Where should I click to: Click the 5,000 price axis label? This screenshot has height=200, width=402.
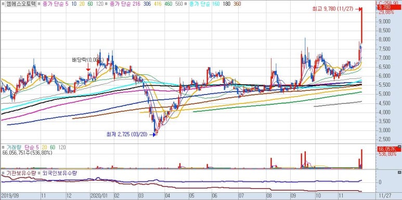(384, 94)
